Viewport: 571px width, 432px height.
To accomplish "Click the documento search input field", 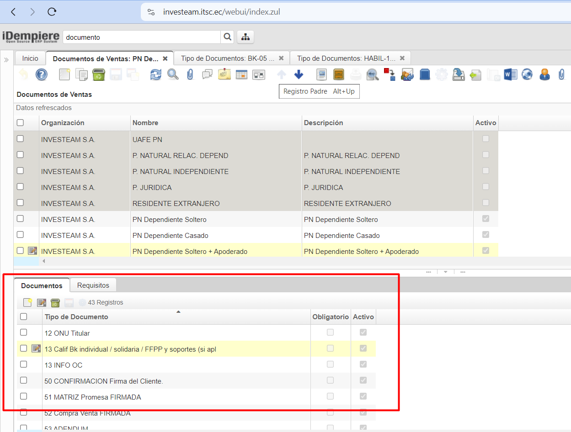I will [x=142, y=37].
